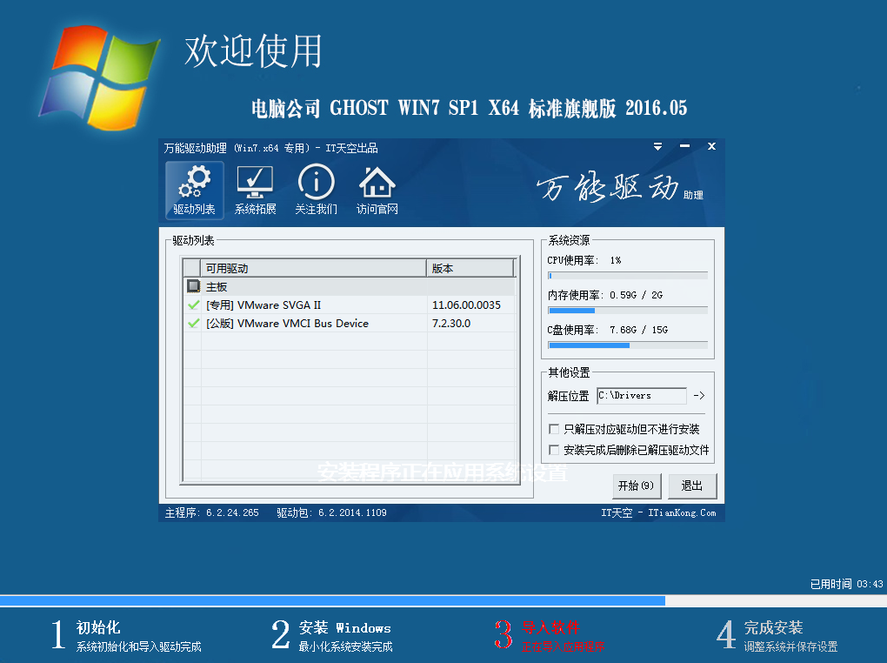Toggle checkmark for VMware VMCI Bus Device
The height and width of the screenshot is (663, 887).
(193, 324)
